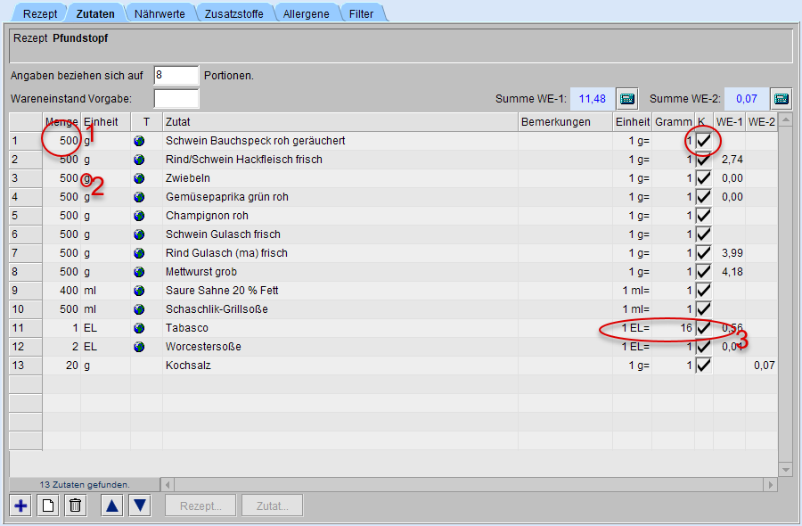This screenshot has height=526, width=802.
Task: Open the Zusatzstoffe tab
Action: (233, 13)
